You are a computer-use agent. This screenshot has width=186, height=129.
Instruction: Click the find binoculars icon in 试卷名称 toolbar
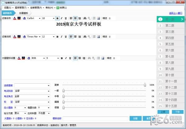pos(85,18)
